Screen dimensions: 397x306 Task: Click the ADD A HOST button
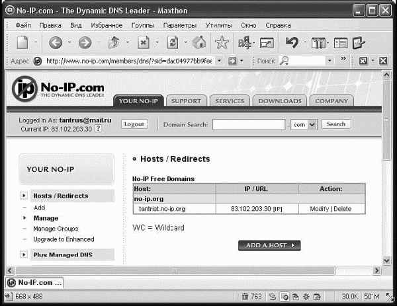269,245
